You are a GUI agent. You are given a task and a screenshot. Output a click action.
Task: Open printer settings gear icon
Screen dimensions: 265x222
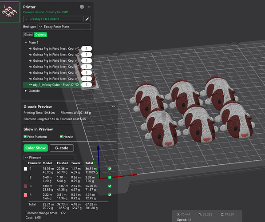tap(82, 7)
